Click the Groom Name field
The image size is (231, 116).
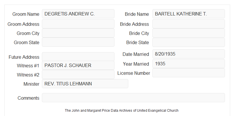click(x=78, y=14)
